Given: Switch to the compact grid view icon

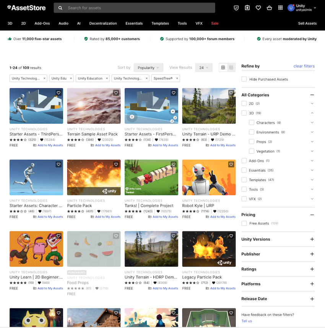Looking at the screenshot, I should coord(231,67).
